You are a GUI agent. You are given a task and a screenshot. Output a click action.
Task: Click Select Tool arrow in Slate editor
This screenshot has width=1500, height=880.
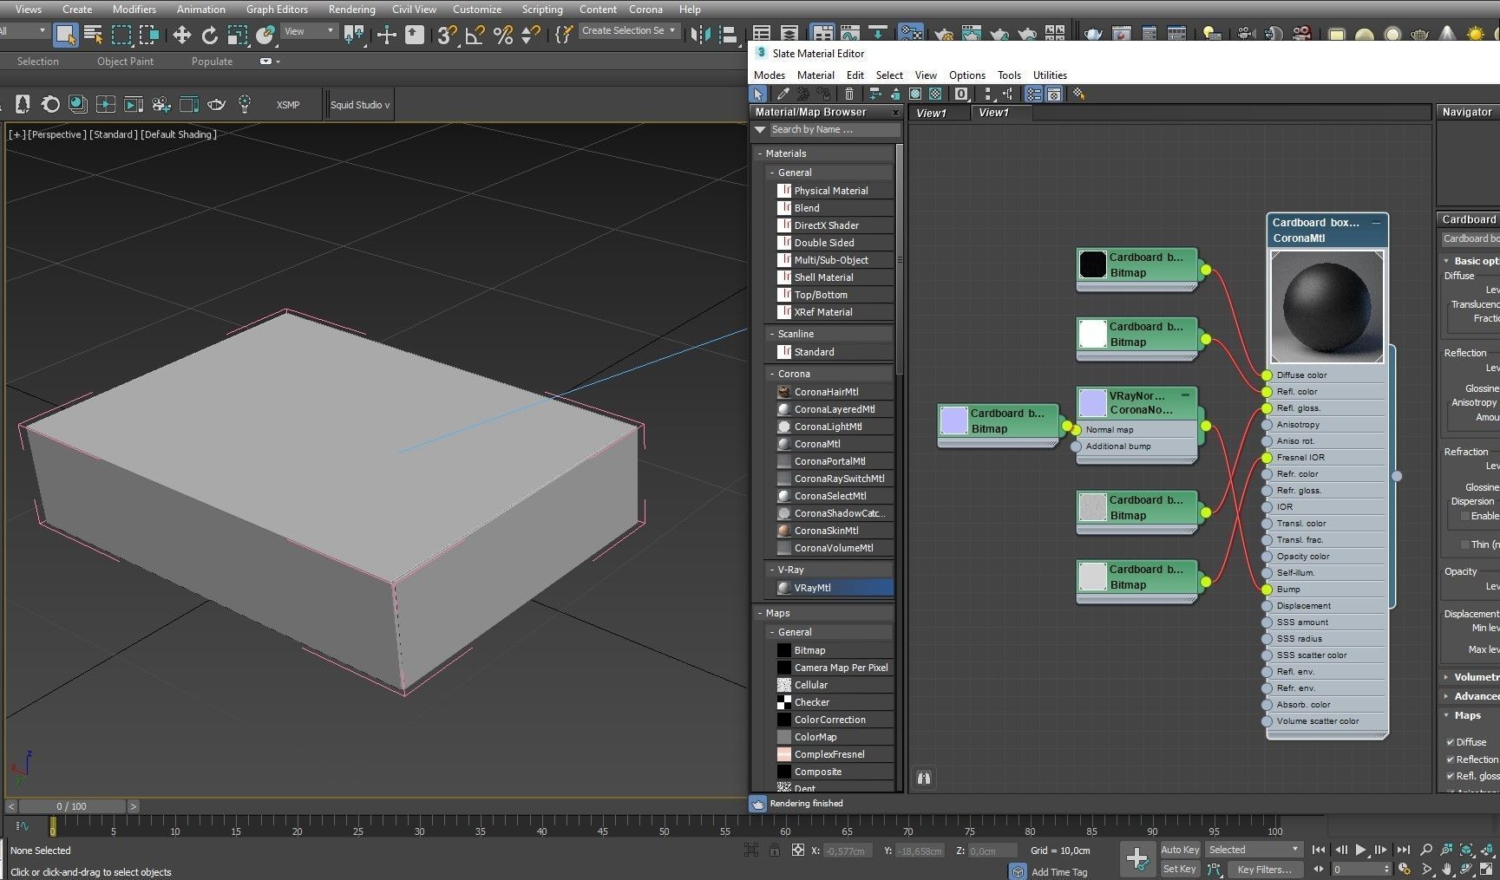[758, 94]
